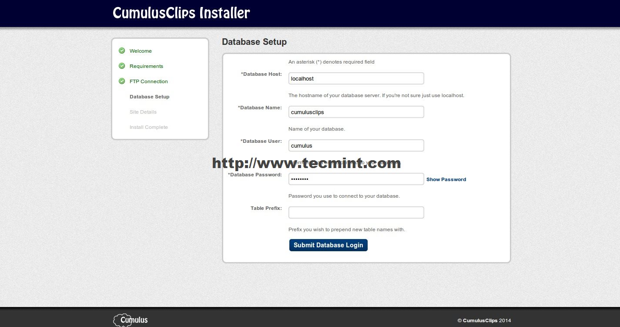Open the Requirements step
This screenshot has height=327, width=620.
146,66
